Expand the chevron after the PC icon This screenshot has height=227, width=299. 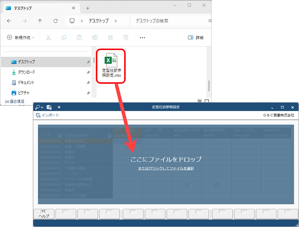(81, 21)
